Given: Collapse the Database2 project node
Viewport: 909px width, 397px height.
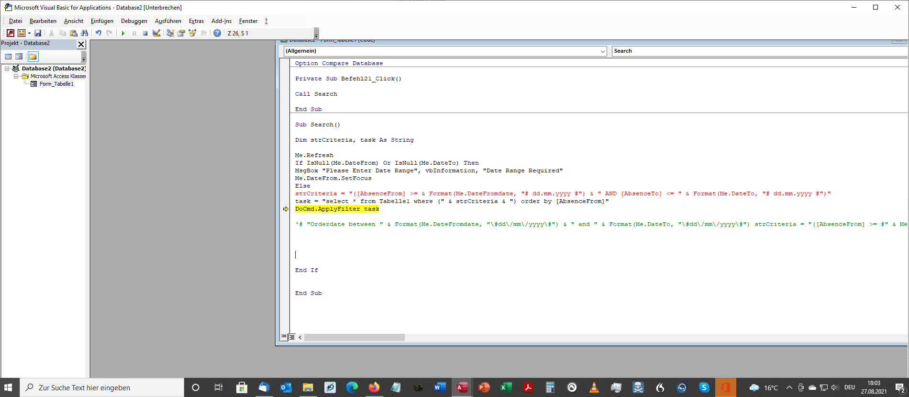Looking at the screenshot, I should point(7,68).
